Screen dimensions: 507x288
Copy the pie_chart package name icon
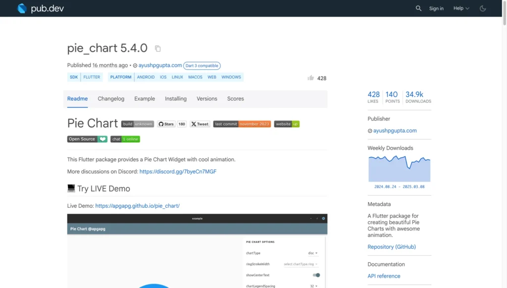[x=158, y=49]
